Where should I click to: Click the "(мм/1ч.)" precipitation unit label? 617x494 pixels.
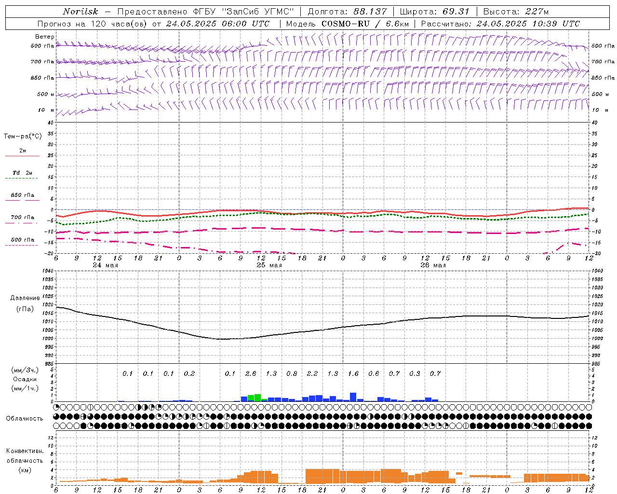[25, 388]
